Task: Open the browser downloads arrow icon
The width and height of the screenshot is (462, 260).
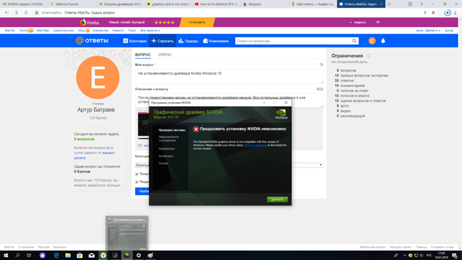Action: [455, 13]
